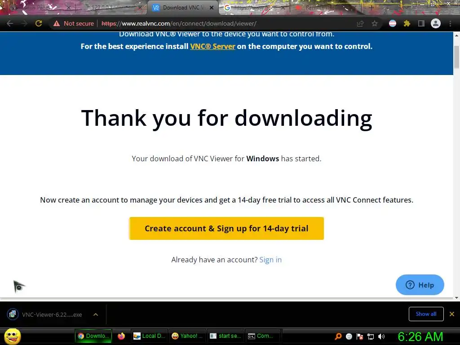
Task: Click the page vertical scrollbar thumb
Action: (x=457, y=57)
